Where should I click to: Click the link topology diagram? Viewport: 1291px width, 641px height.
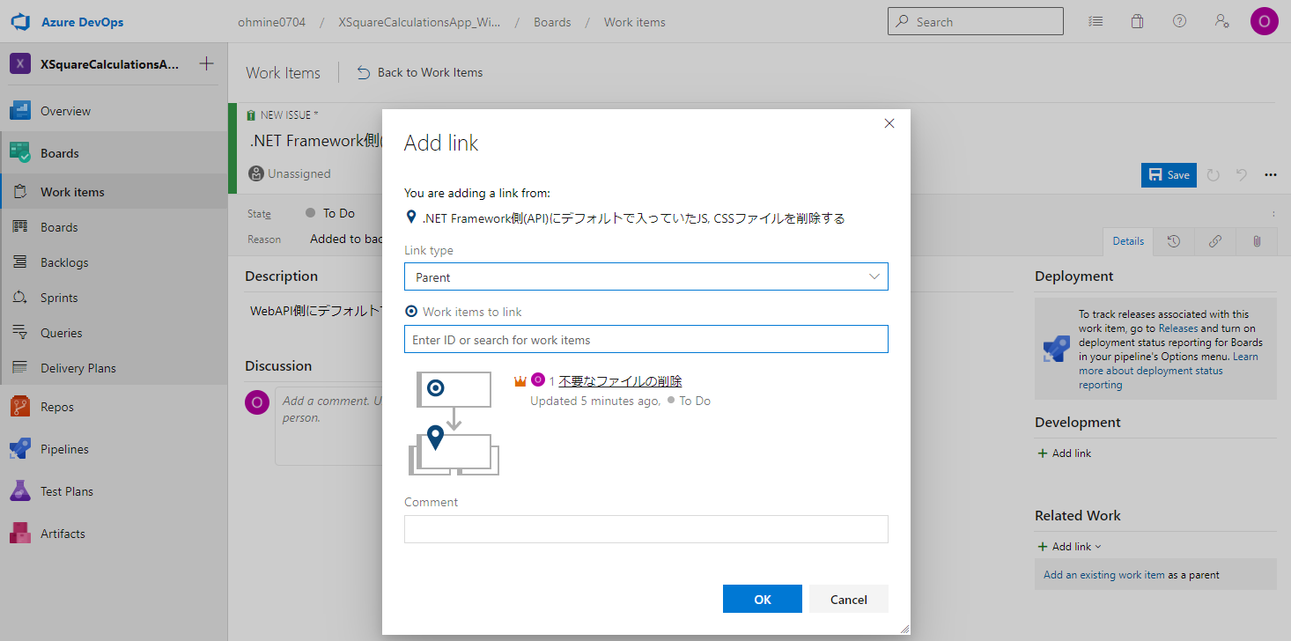click(x=454, y=424)
